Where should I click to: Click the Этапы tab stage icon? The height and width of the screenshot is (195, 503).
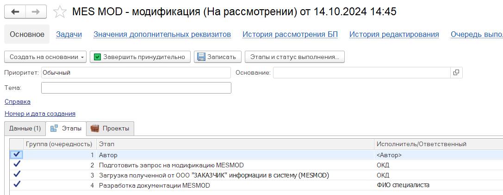54,128
